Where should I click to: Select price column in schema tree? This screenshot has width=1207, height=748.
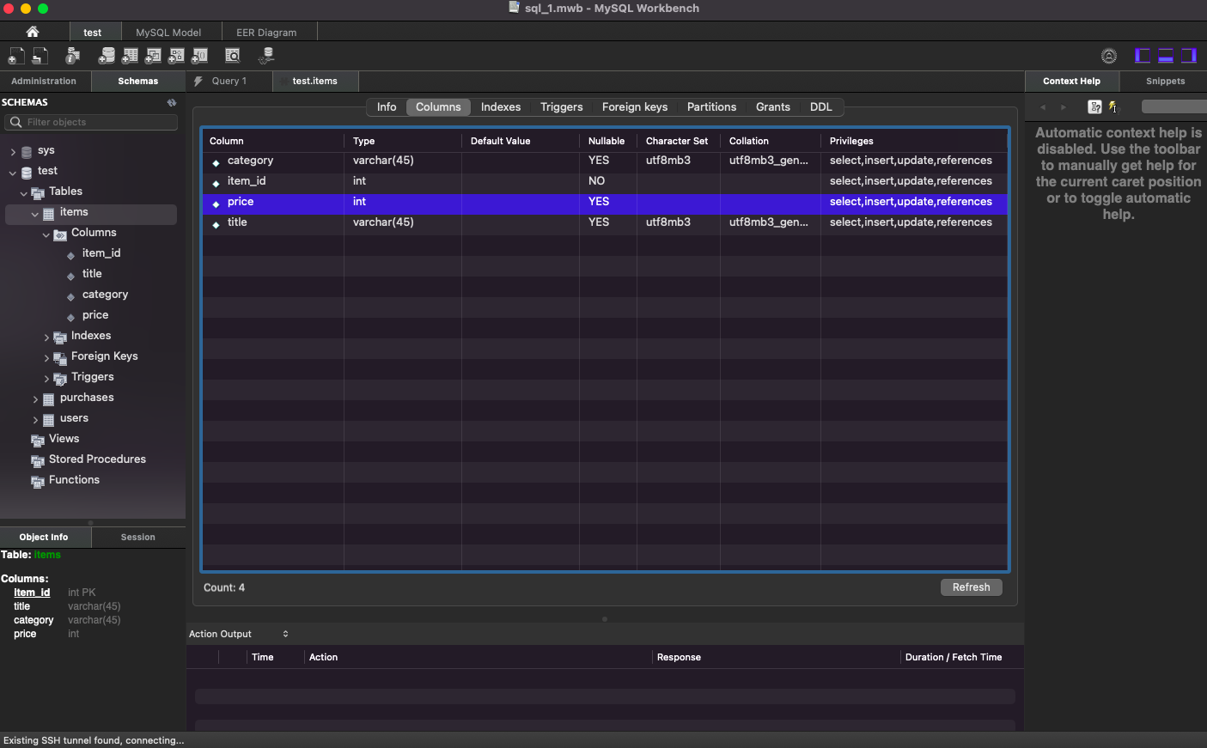point(95,315)
